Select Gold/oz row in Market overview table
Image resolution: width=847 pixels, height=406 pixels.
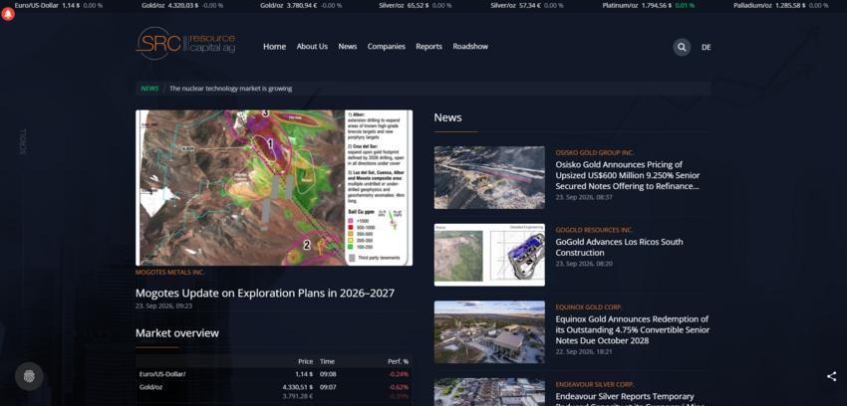[274, 391]
